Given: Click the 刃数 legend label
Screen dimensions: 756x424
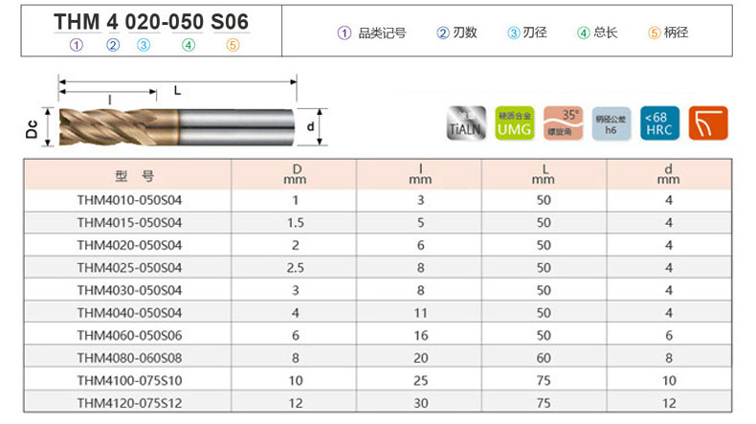Looking at the screenshot, I should pyautogui.click(x=461, y=33).
